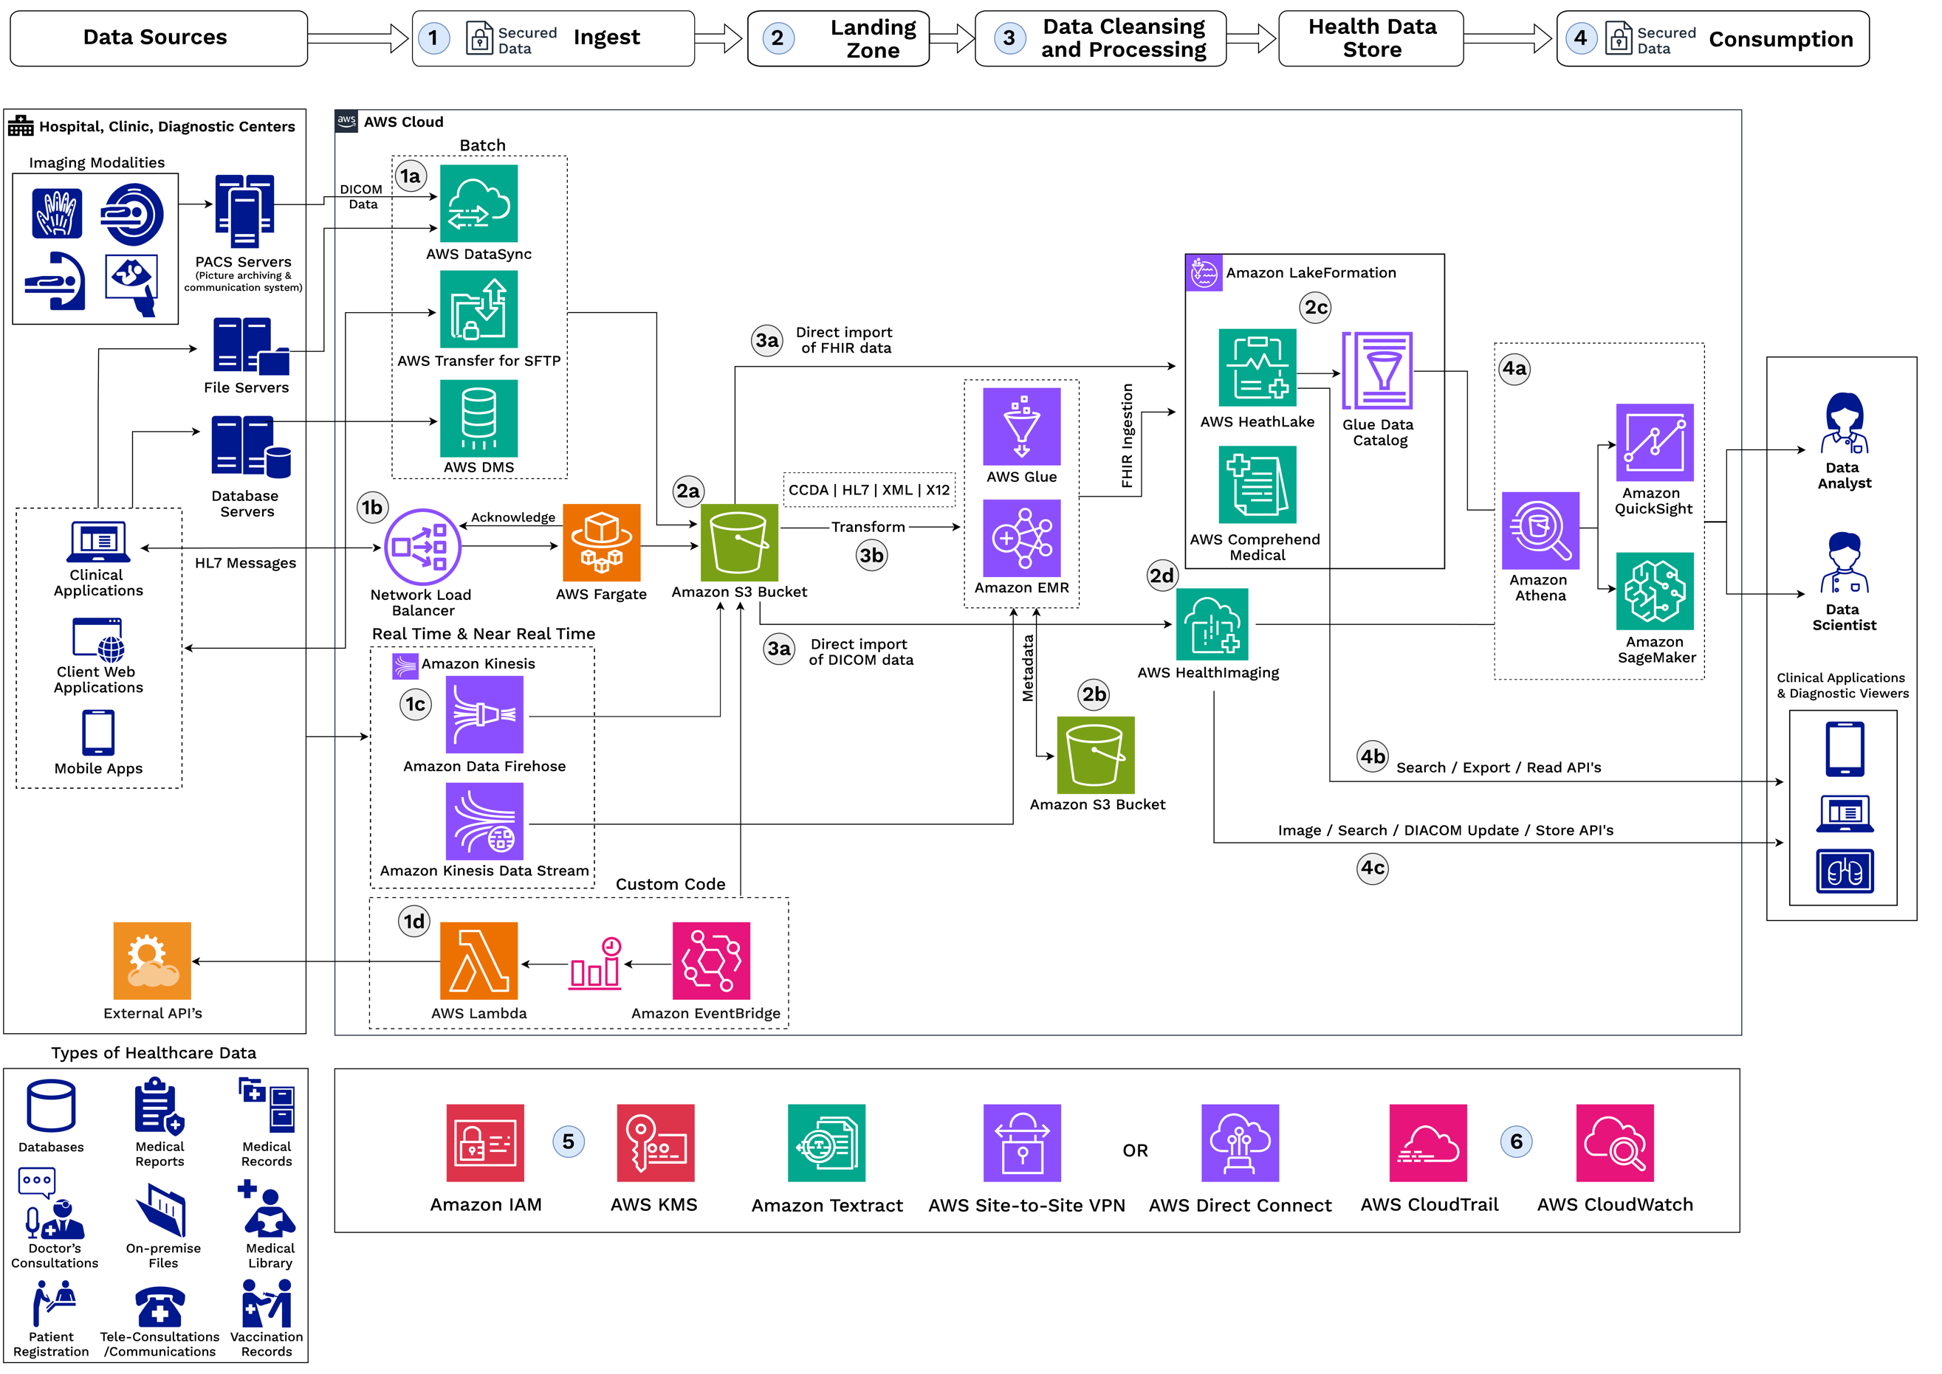Click the step 2c circle marker

click(x=1316, y=307)
